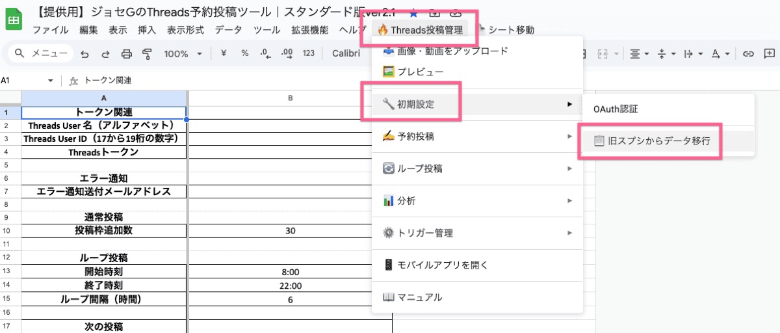The width and height of the screenshot is (780, 333).
Task: Click the print icon
Action: pos(127,54)
